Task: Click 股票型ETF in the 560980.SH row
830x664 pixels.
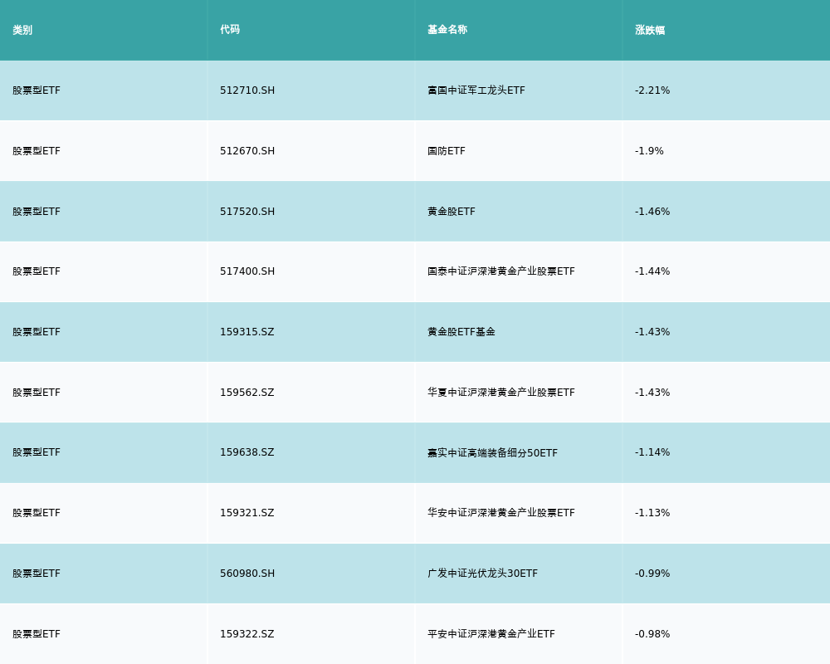Action: tap(37, 574)
